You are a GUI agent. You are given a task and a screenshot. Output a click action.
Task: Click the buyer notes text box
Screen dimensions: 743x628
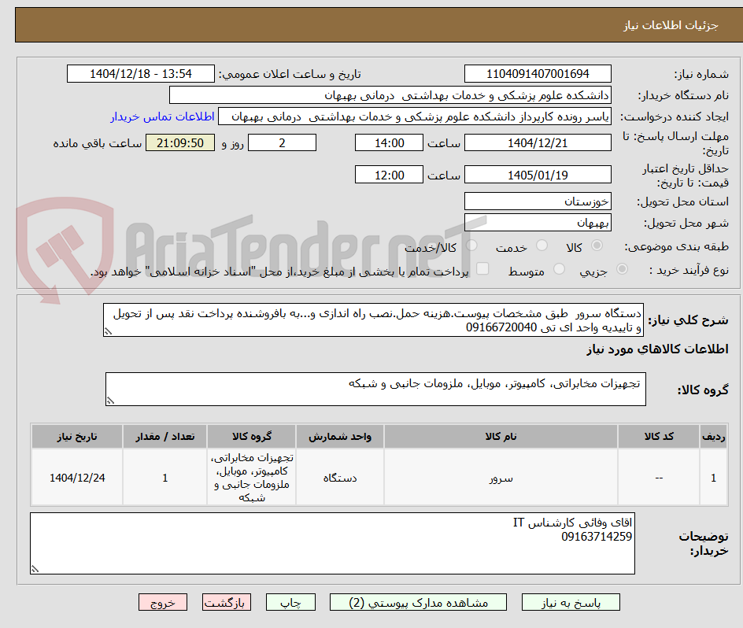click(x=333, y=544)
